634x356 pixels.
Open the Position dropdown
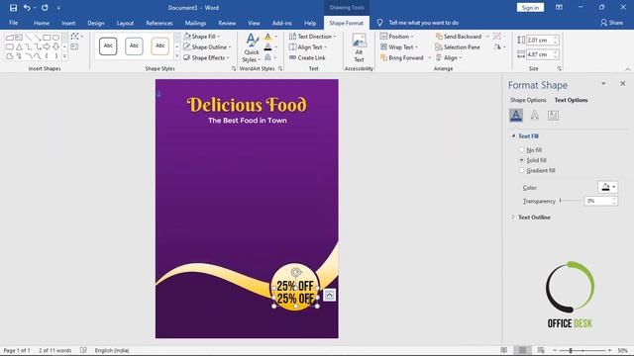coord(396,37)
